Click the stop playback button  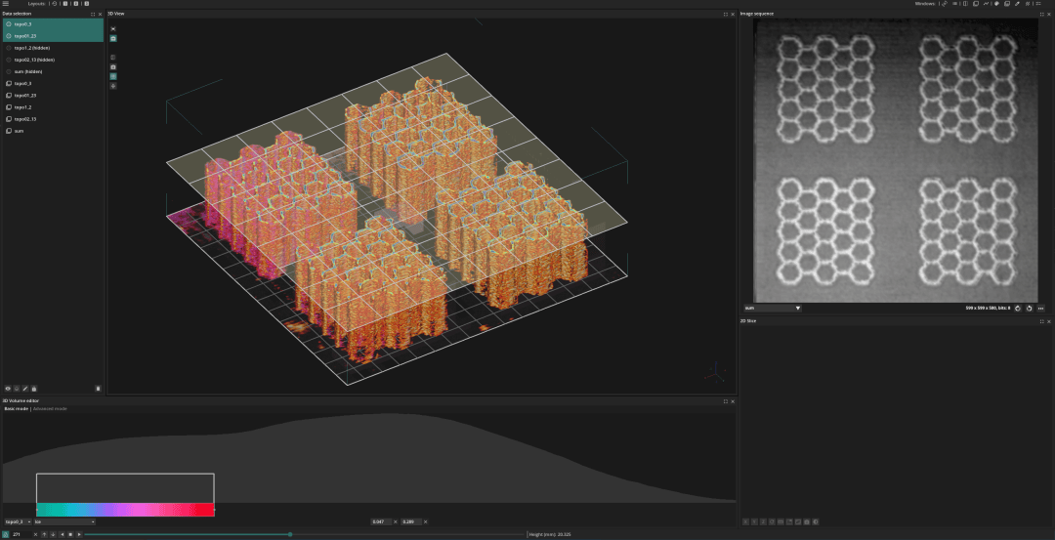coord(70,534)
